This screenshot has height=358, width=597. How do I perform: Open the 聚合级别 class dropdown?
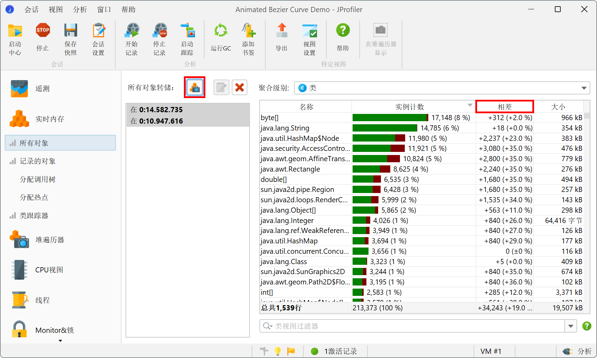pos(442,88)
